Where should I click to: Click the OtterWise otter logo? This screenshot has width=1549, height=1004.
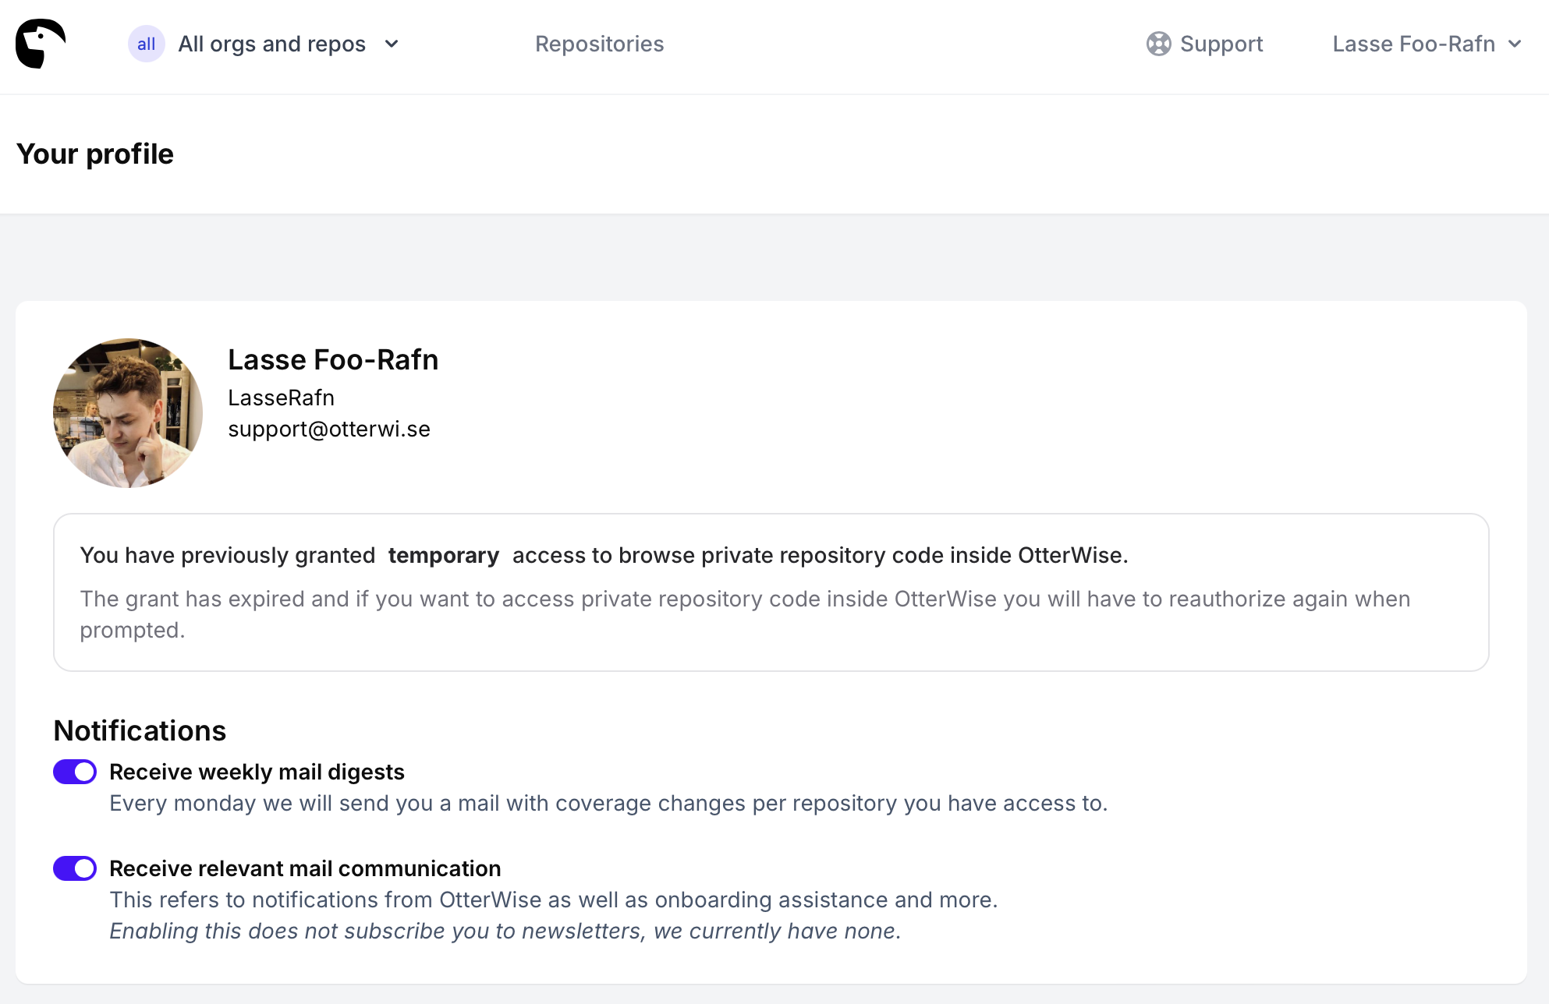[x=41, y=44]
